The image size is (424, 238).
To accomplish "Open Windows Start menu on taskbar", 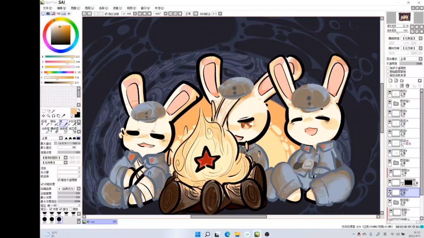I will [x=198, y=234].
